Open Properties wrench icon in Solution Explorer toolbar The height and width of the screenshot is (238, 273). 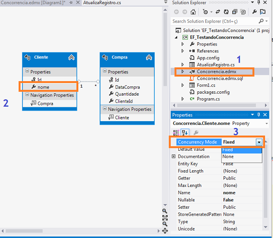click(254, 12)
